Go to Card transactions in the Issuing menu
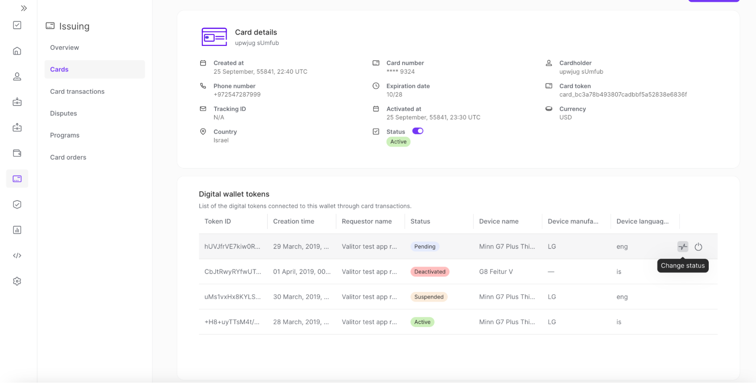The width and height of the screenshot is (756, 383). tap(77, 91)
